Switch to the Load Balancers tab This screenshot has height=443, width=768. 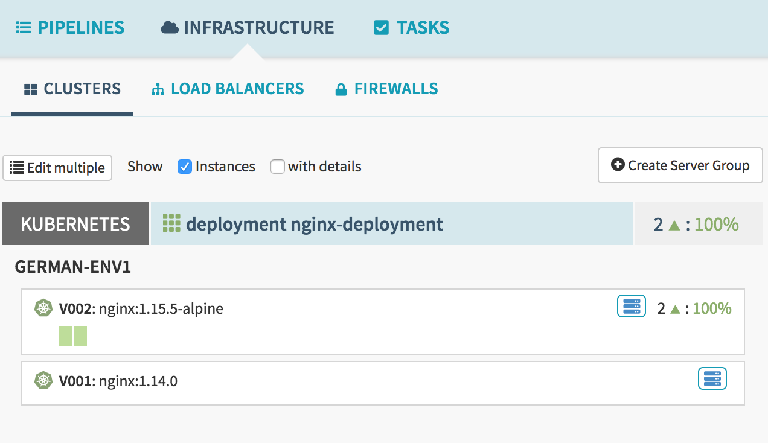point(228,89)
